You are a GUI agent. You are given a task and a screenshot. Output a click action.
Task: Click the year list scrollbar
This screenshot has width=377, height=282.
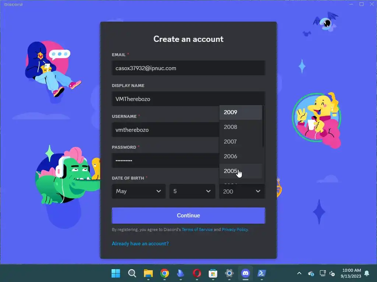(263, 126)
